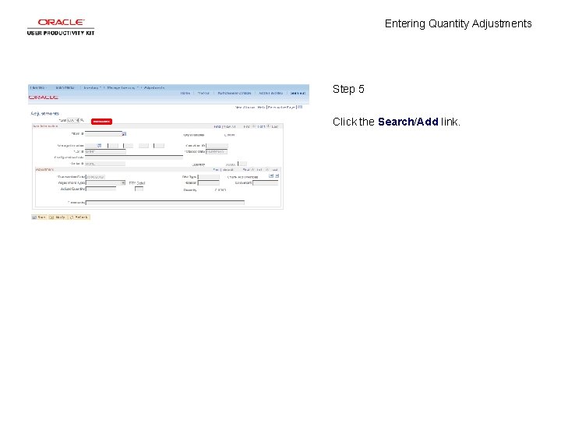Click into the Actual Quantity field
The image size is (561, 421).
(101, 189)
